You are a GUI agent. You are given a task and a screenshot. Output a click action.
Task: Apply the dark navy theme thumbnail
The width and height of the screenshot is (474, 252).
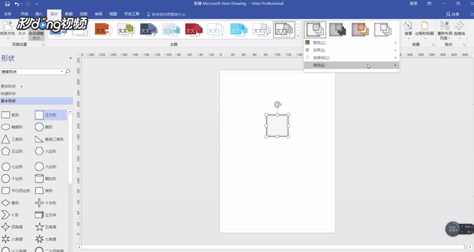148,30
